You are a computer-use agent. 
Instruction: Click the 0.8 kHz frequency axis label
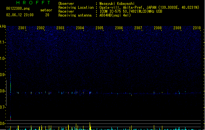click(3, 91)
